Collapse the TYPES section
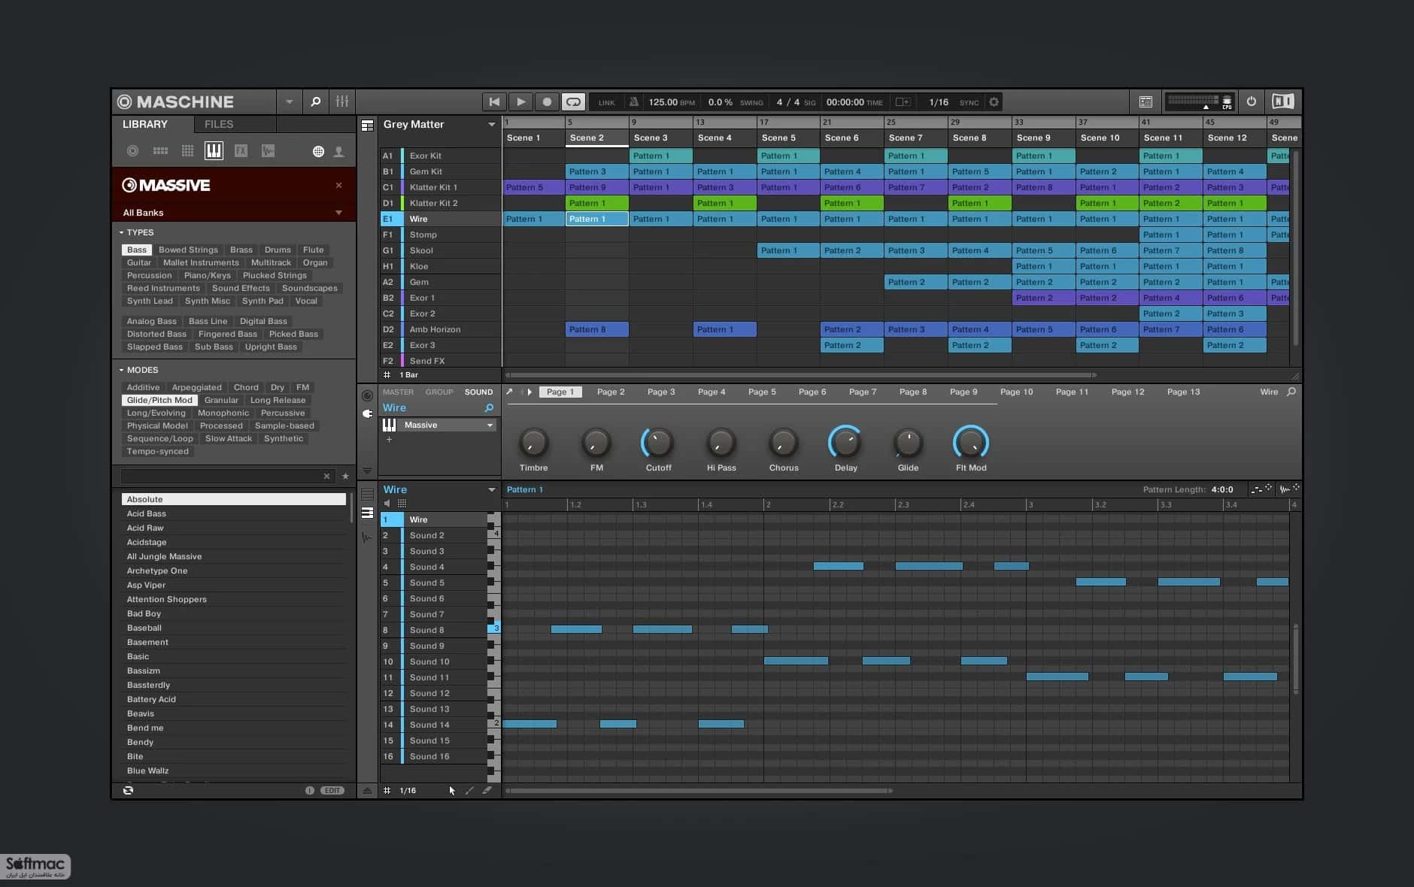The image size is (1414, 887). tap(121, 232)
